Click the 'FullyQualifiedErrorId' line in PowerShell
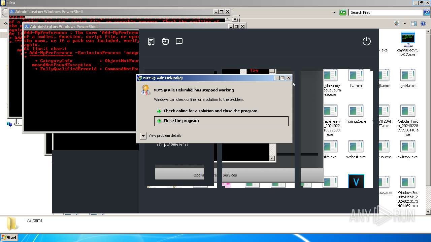This screenshot has width=431, height=242. pyautogui.click(x=87, y=69)
